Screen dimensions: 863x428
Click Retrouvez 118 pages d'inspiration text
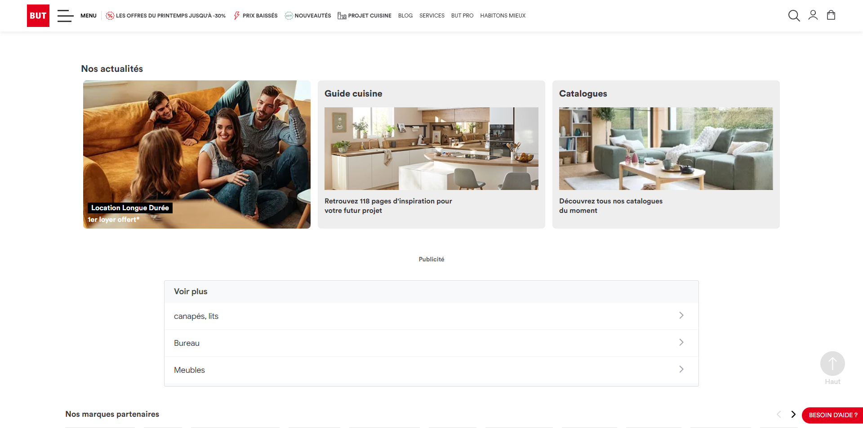(388, 206)
